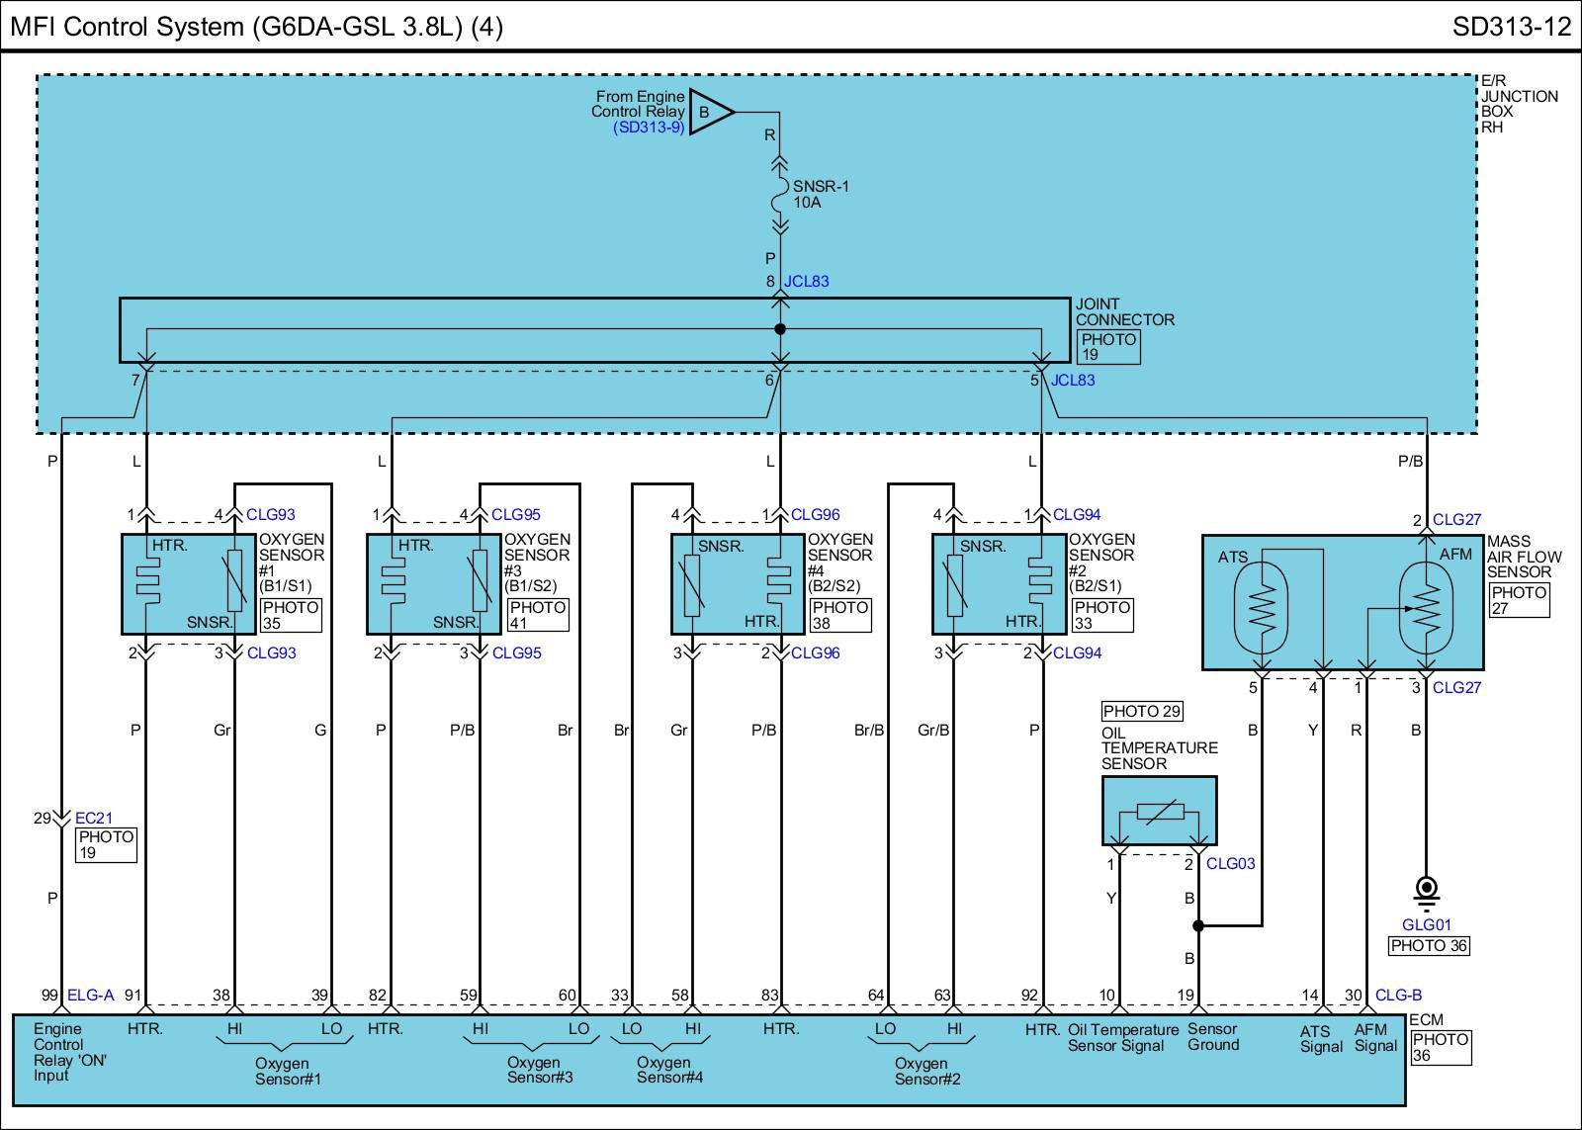Open the EC21 connector link

point(95,818)
